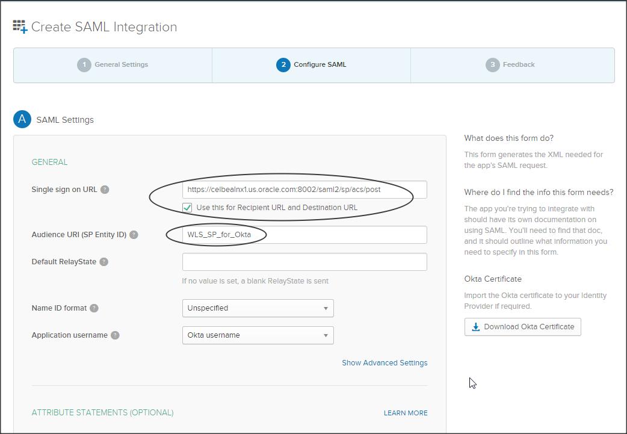
Task: Click help icon beside Audience URI label
Action: coord(134,235)
